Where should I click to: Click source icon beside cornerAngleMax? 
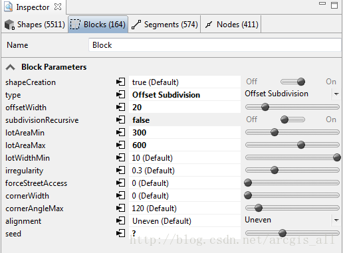[x=120, y=208]
